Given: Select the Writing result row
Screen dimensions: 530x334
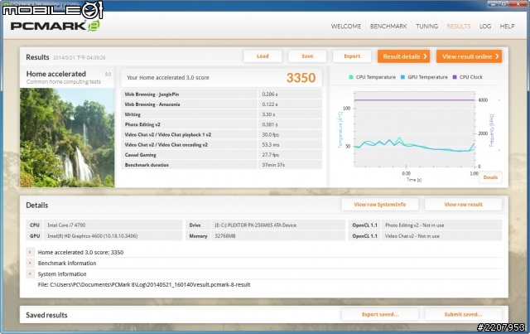Looking at the screenshot, I should tap(221, 114).
